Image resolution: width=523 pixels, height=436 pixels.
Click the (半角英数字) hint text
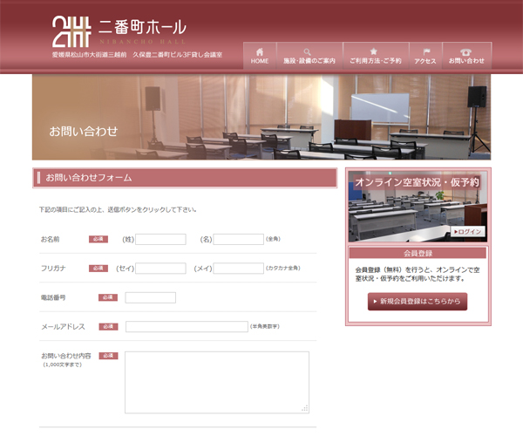coord(265,327)
